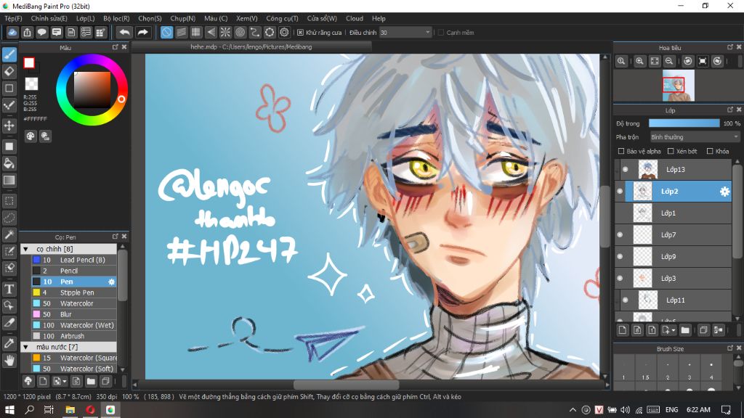
Task: Click the transparent color swatch
Action: [x=31, y=84]
